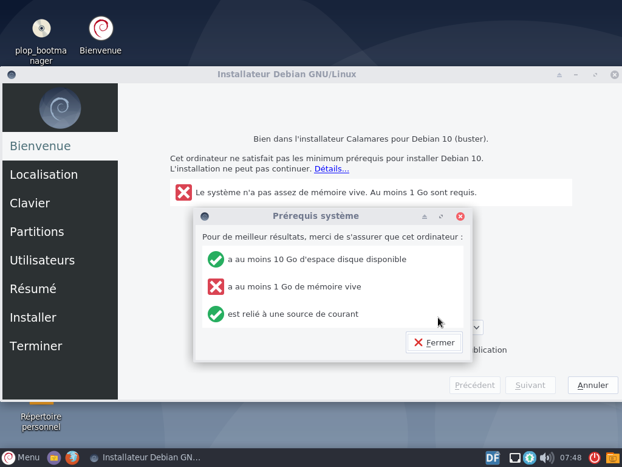Image resolution: width=622 pixels, height=467 pixels.
Task: Click text 'est relié à une source de courant'
Action: (x=293, y=314)
